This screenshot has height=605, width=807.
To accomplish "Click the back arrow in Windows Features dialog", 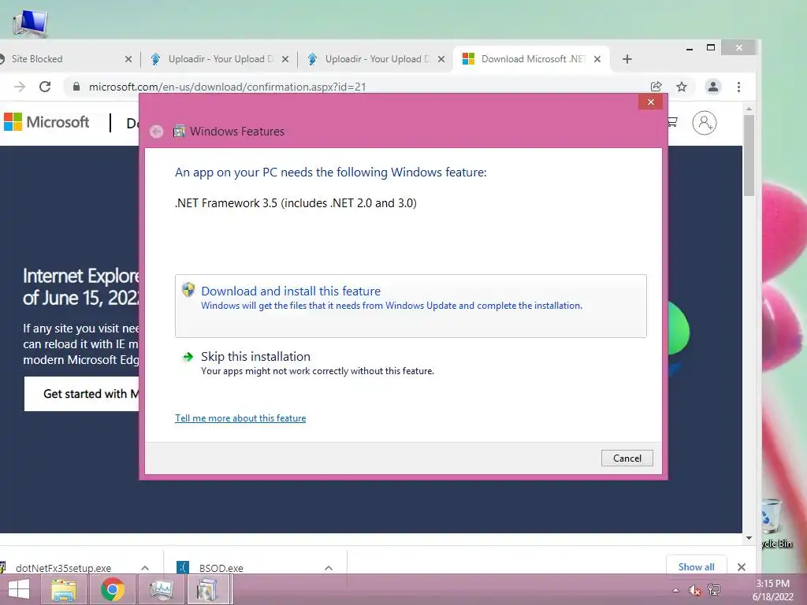I will click(x=157, y=132).
